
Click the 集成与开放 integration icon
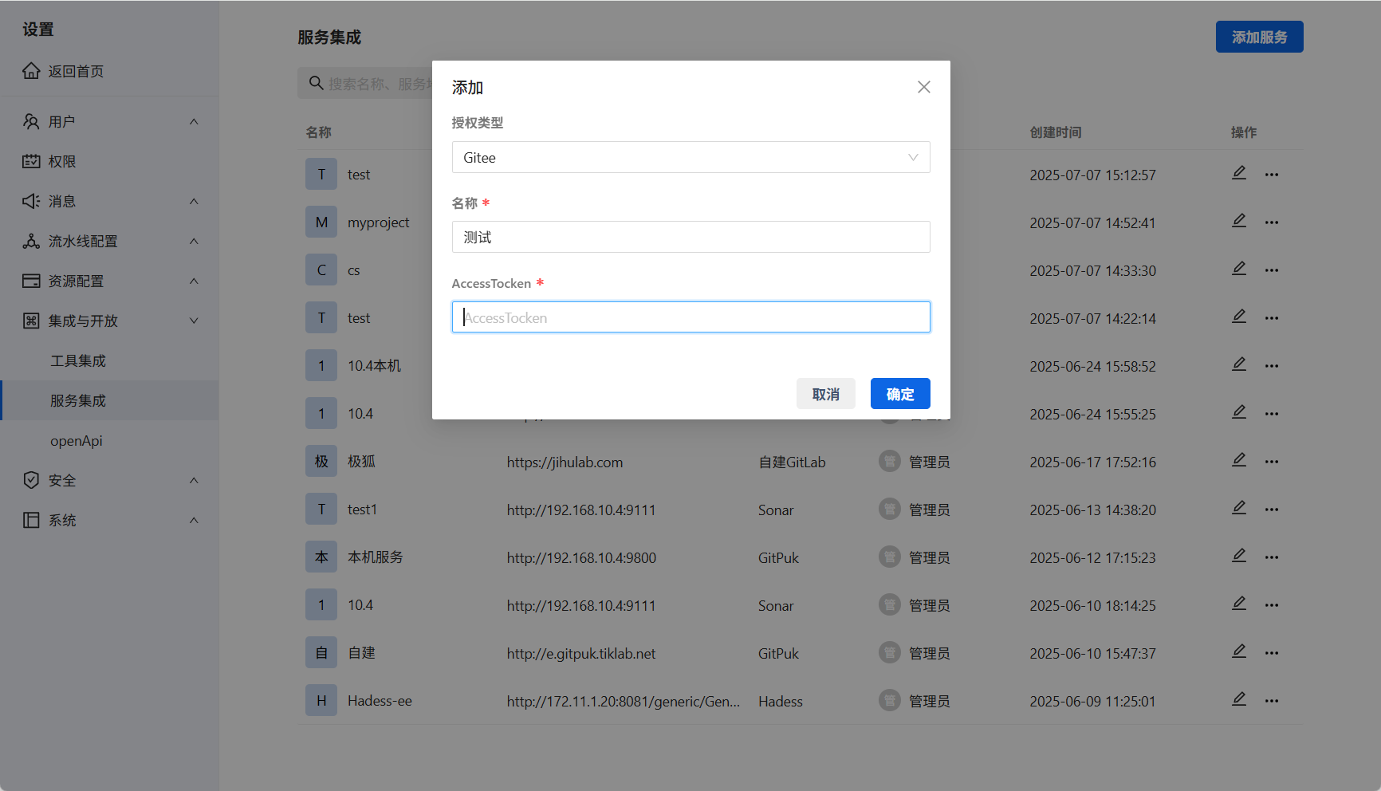tap(30, 321)
